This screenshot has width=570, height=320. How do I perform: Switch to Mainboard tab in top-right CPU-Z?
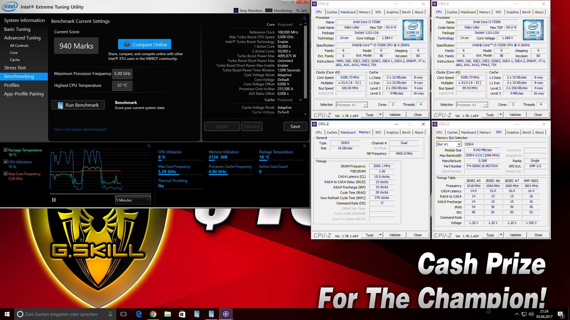(x=468, y=12)
